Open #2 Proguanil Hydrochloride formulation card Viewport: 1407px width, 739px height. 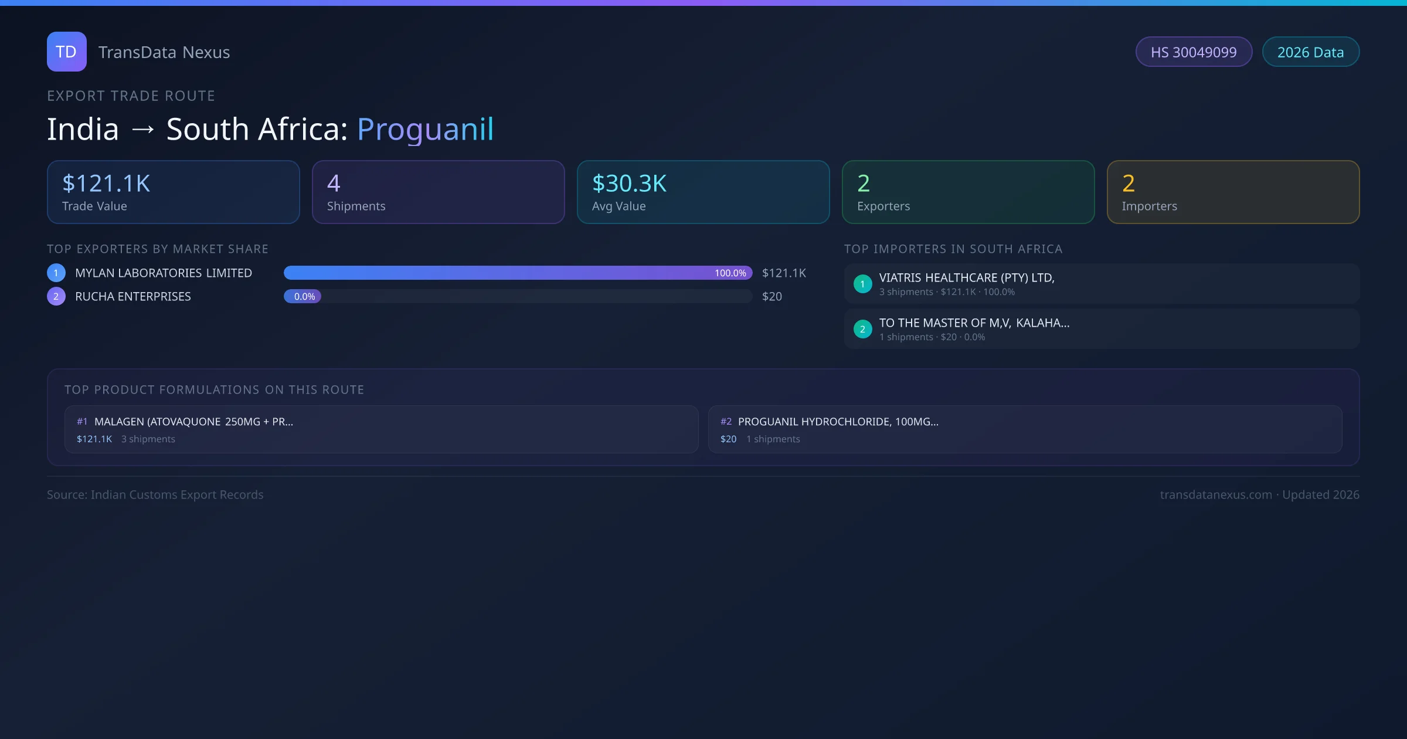point(1025,429)
